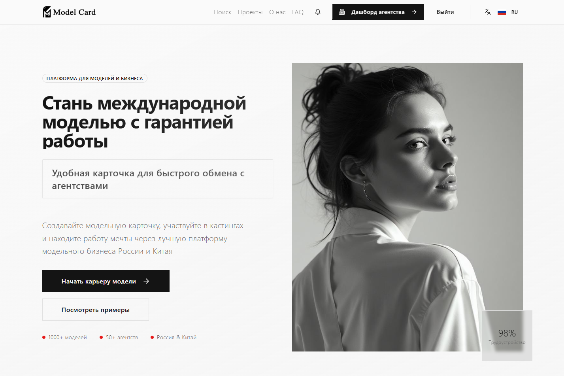
Task: Click the Russian flag icon
Action: (502, 12)
